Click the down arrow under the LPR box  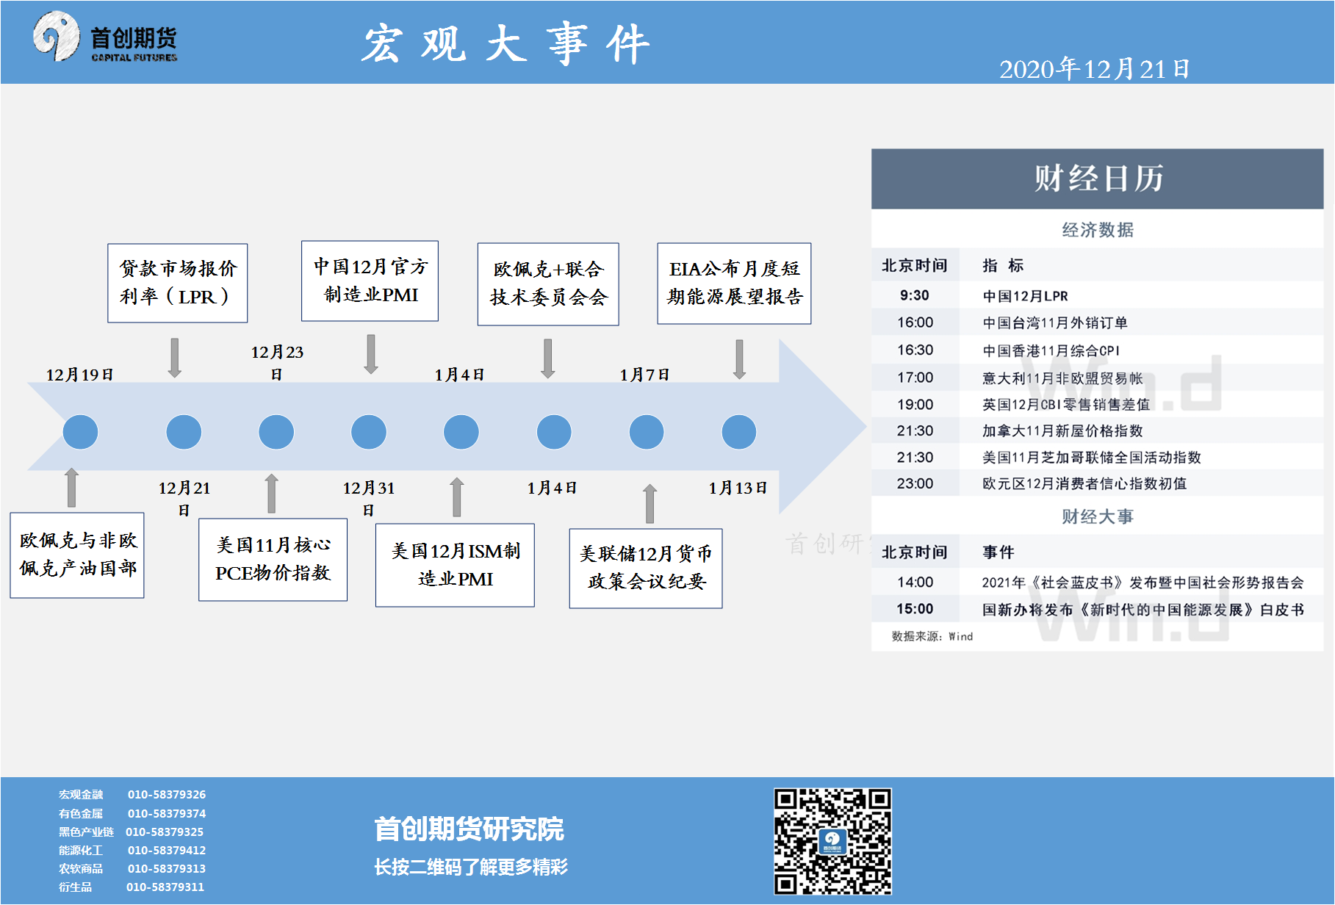pyautogui.click(x=175, y=358)
